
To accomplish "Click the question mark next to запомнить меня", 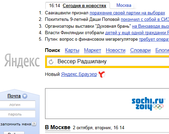I will (34, 124).
